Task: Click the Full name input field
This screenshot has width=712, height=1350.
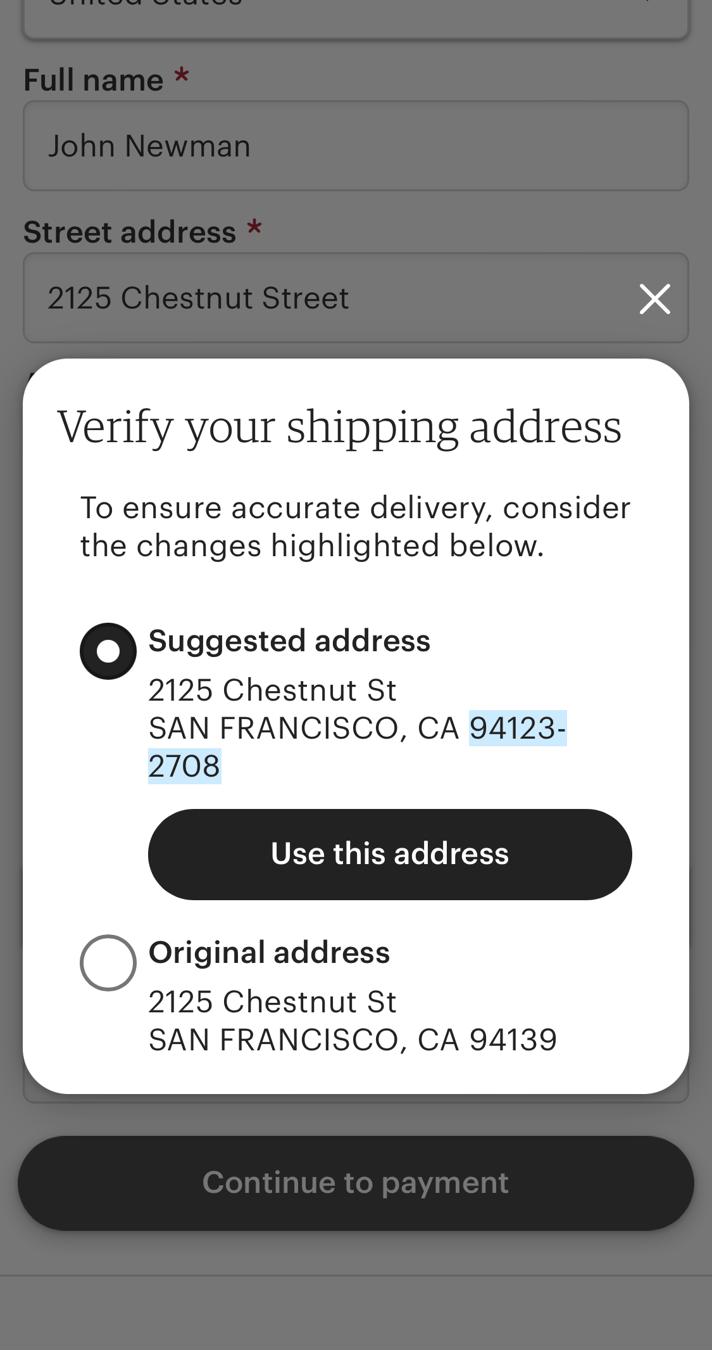Action: (x=356, y=146)
